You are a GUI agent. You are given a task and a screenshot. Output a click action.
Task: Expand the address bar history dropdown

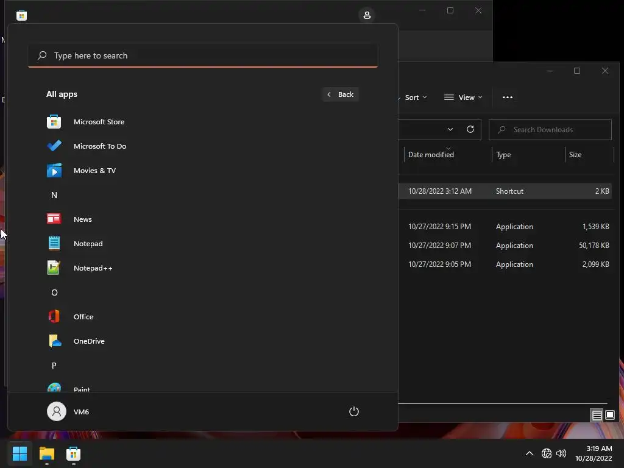pos(450,129)
